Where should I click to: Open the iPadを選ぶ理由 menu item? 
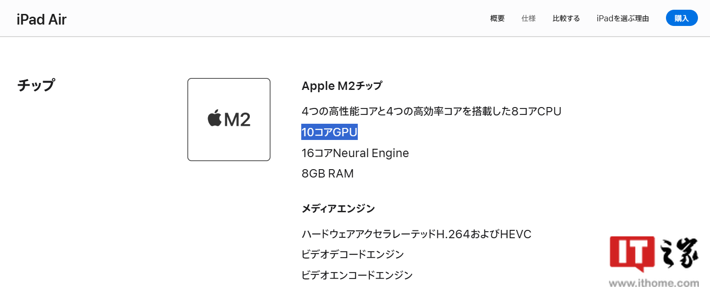tap(622, 18)
